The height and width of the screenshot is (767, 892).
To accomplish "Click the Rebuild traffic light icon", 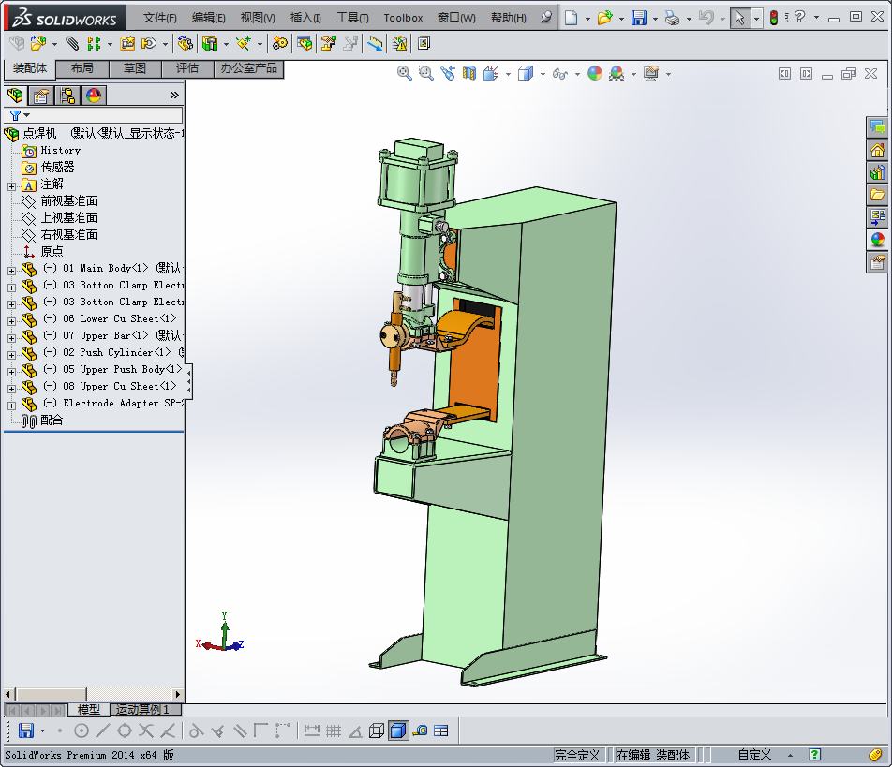I will coord(774,18).
